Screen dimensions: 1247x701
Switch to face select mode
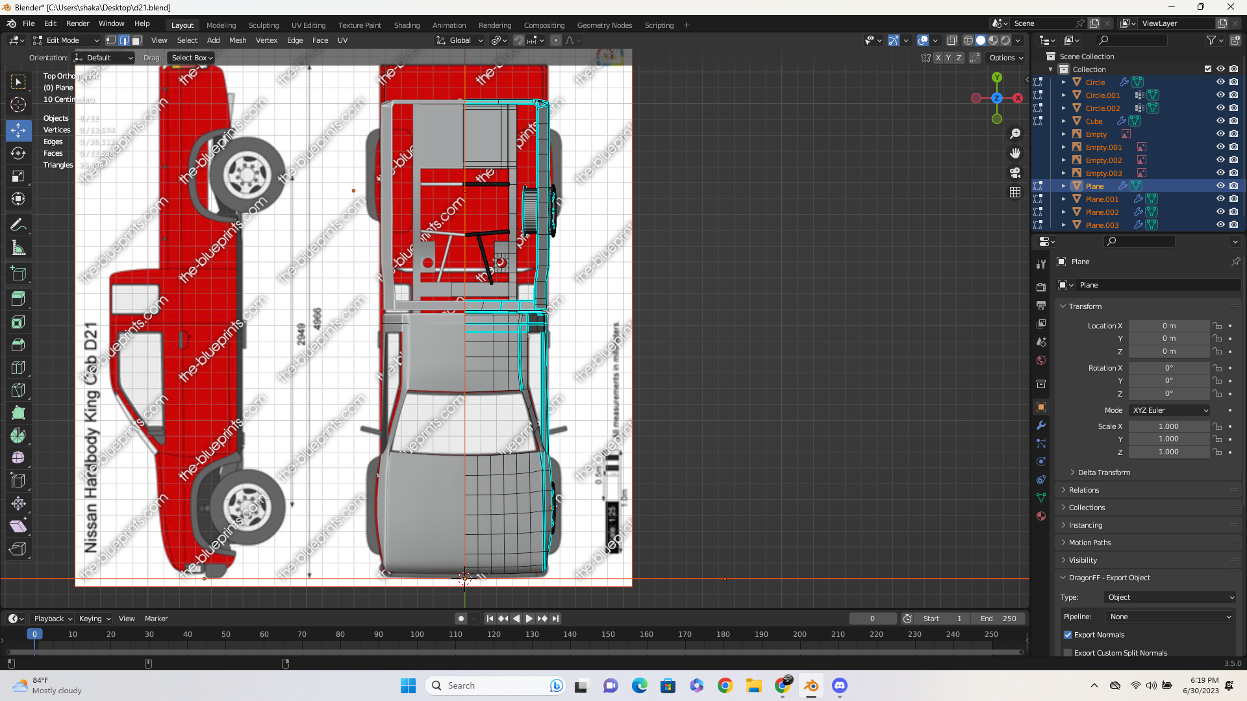(137, 40)
